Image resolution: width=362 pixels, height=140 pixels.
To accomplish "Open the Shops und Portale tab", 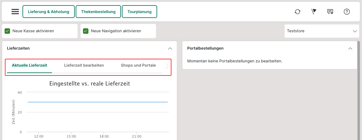I will 138,65.
